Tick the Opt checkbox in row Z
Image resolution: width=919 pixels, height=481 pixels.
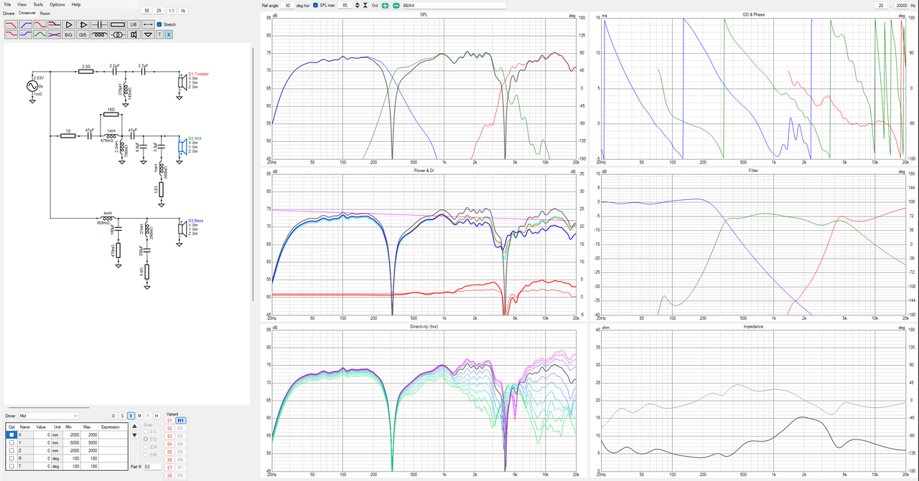click(x=11, y=451)
